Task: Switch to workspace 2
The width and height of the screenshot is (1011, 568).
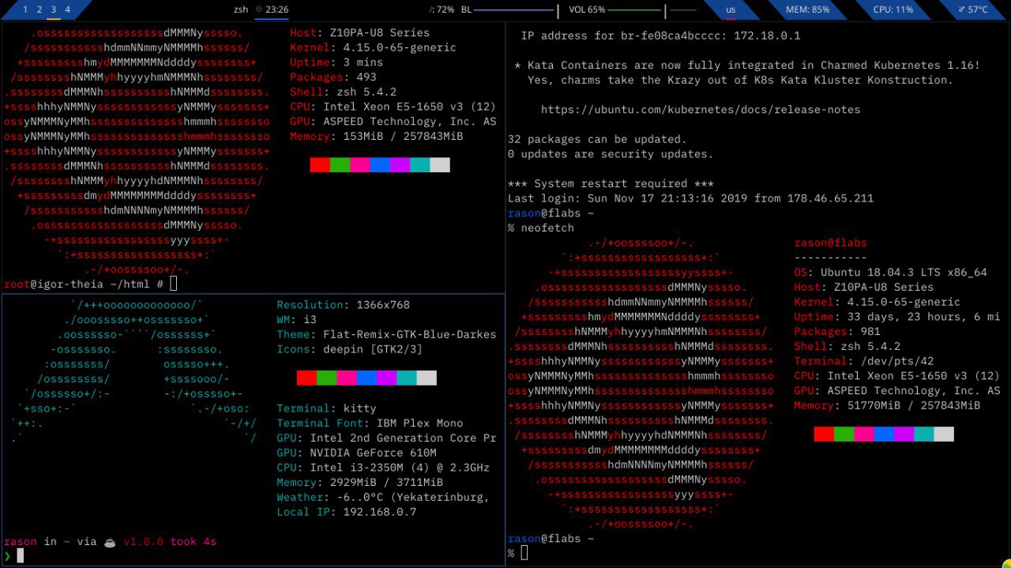Action: click(39, 9)
